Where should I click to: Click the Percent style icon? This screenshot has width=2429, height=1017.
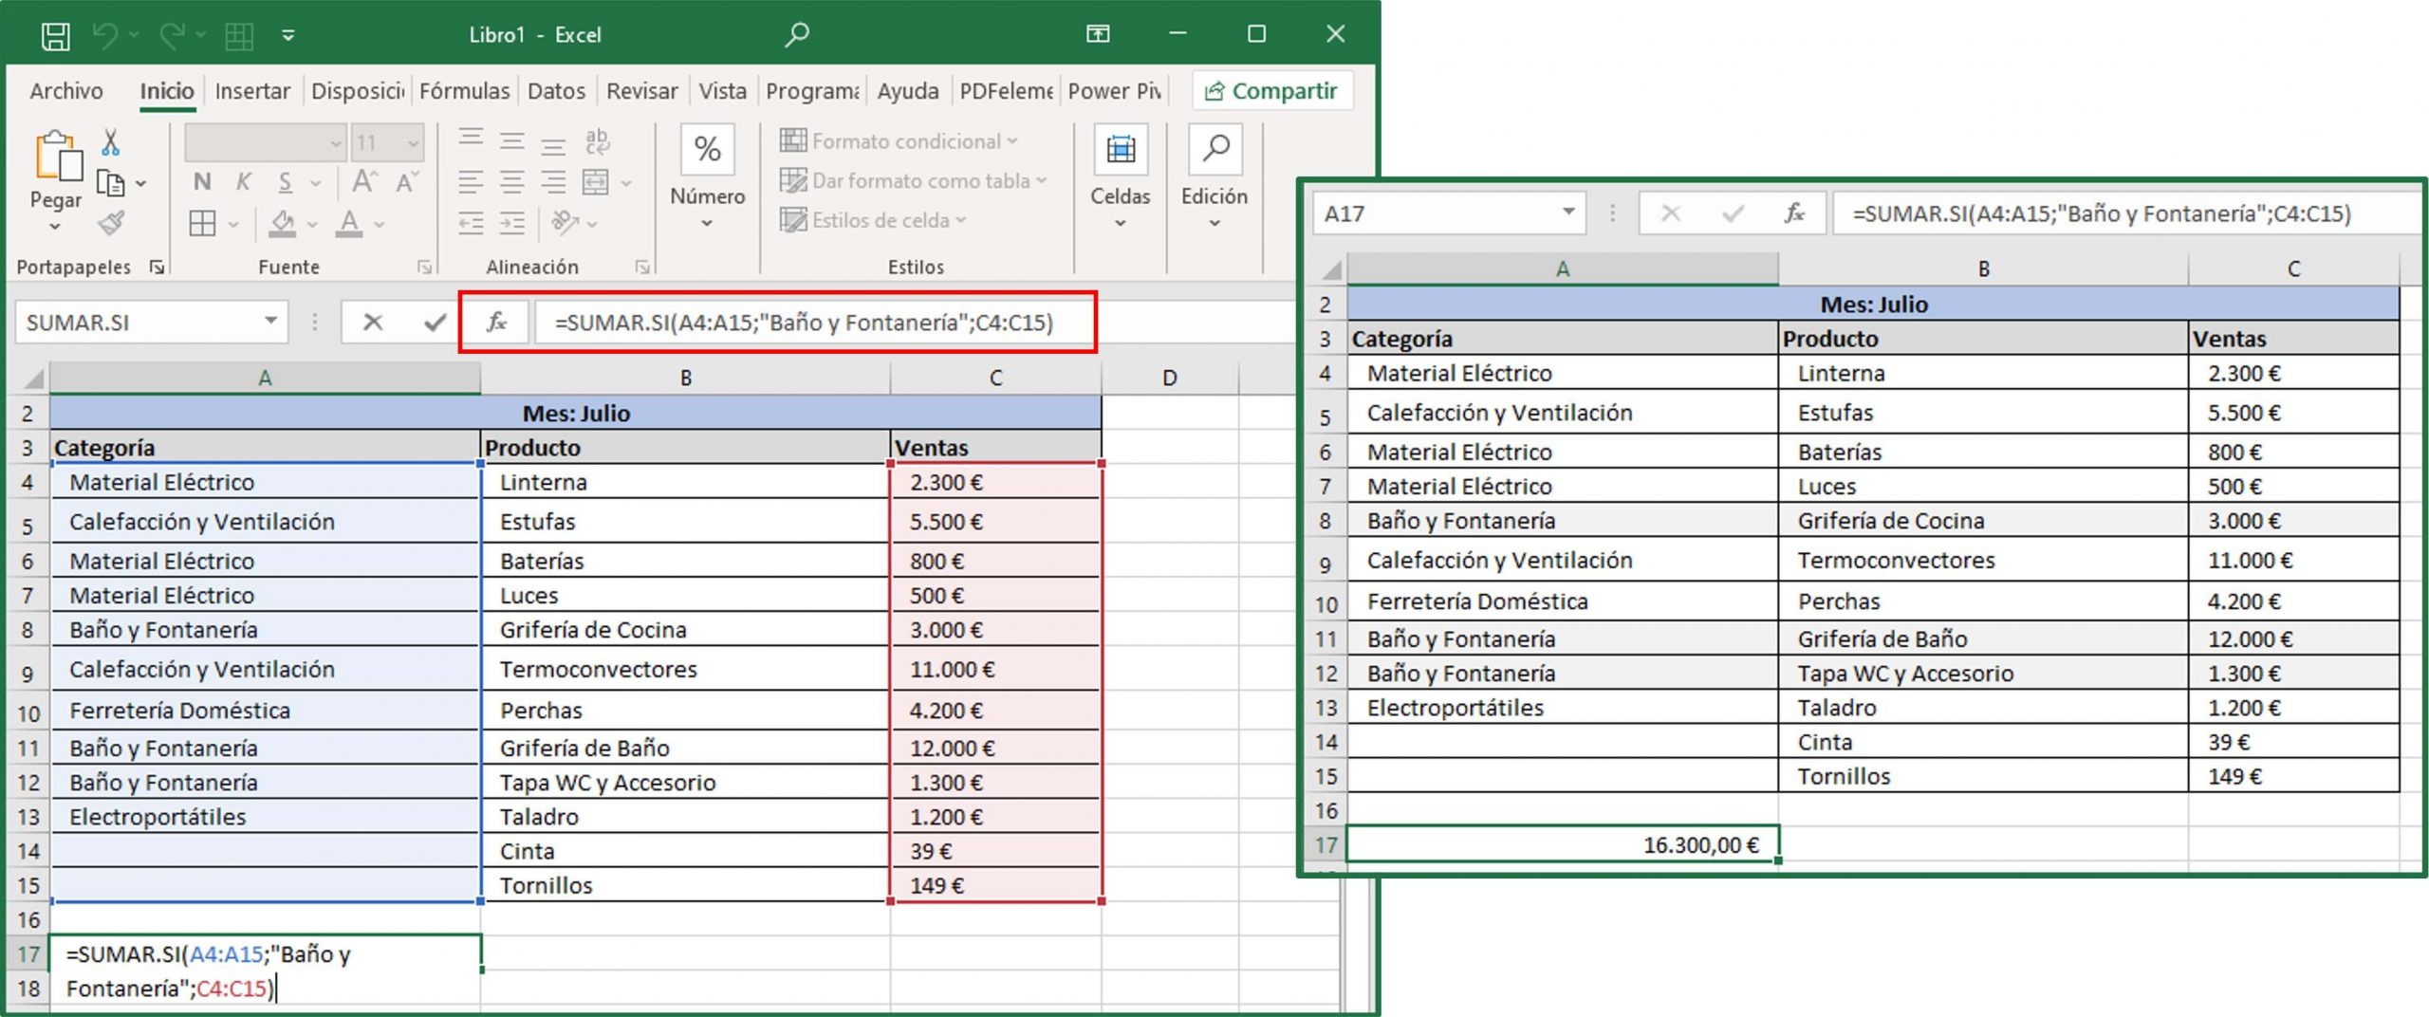pyautogui.click(x=706, y=150)
